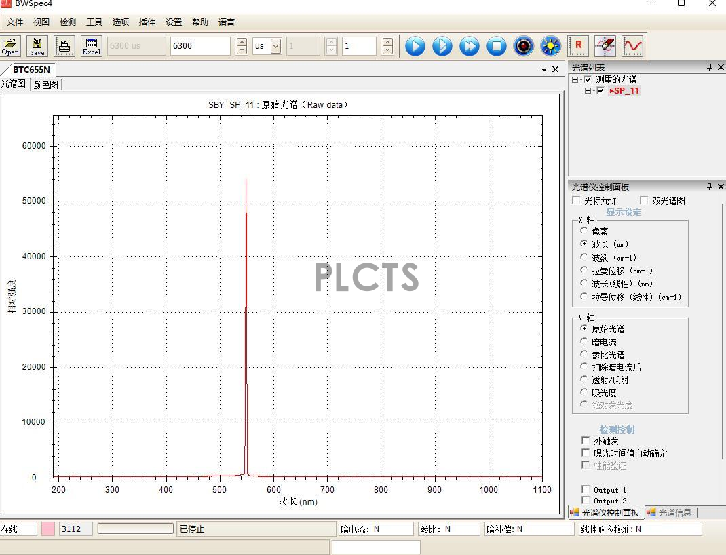This screenshot has width=726, height=555.
Task: Open the 设置 menu
Action: tap(174, 22)
